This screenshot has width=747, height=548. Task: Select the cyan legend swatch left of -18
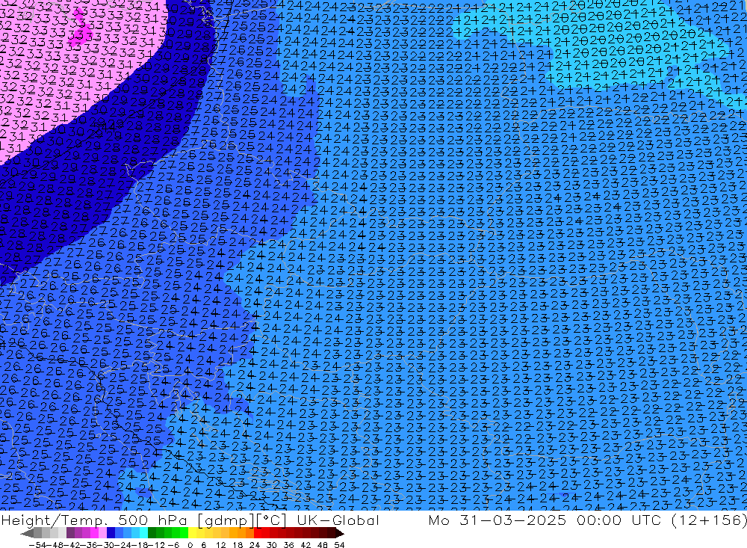pos(143,533)
